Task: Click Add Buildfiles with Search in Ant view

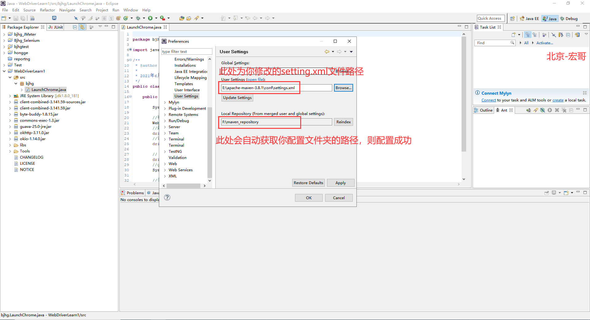Action: tap(536, 110)
